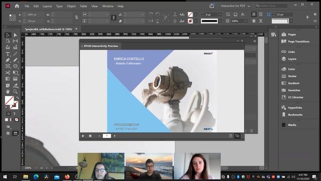Open the Layout menu
321x181 pixels.
[x=47, y=6]
